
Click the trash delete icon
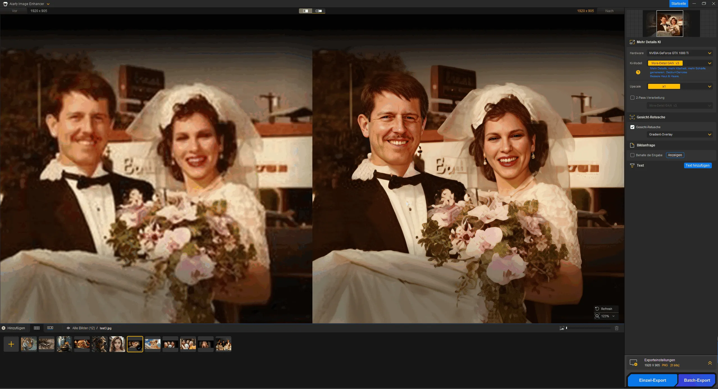617,328
